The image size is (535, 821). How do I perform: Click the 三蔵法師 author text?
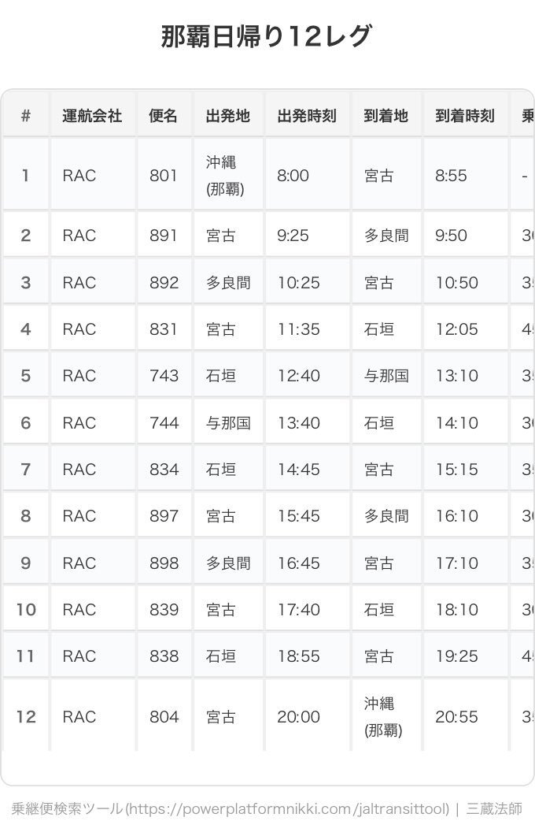494,808
